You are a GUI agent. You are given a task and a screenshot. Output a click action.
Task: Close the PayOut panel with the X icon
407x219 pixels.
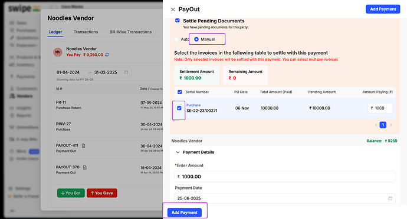pos(173,9)
